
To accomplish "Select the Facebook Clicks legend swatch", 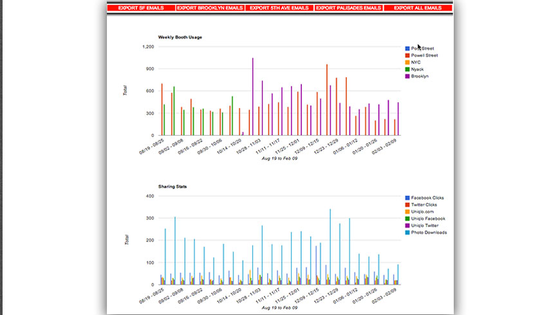I will 407,197.
